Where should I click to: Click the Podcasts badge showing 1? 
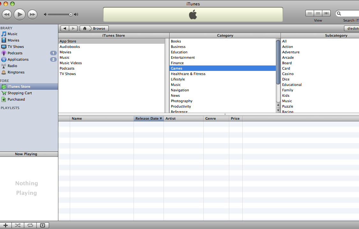click(53, 53)
